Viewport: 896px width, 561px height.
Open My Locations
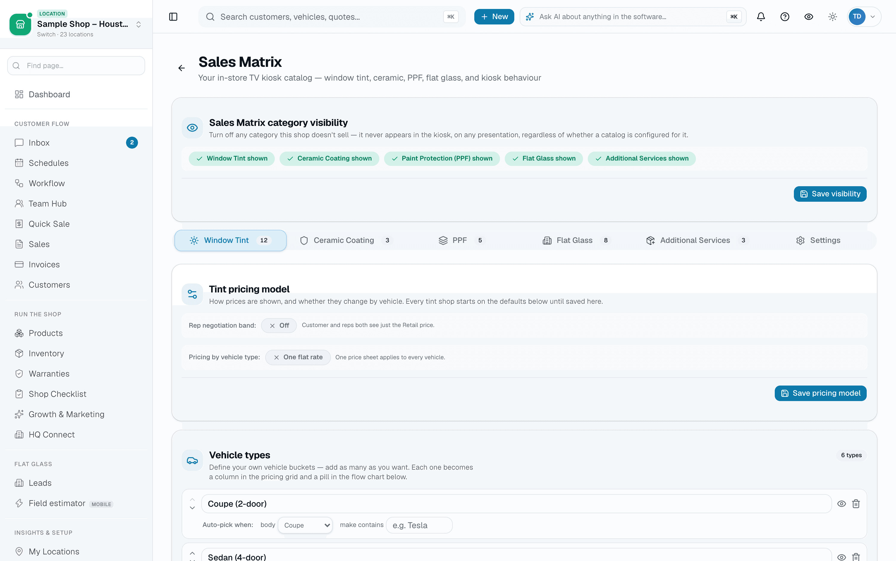tap(76, 551)
